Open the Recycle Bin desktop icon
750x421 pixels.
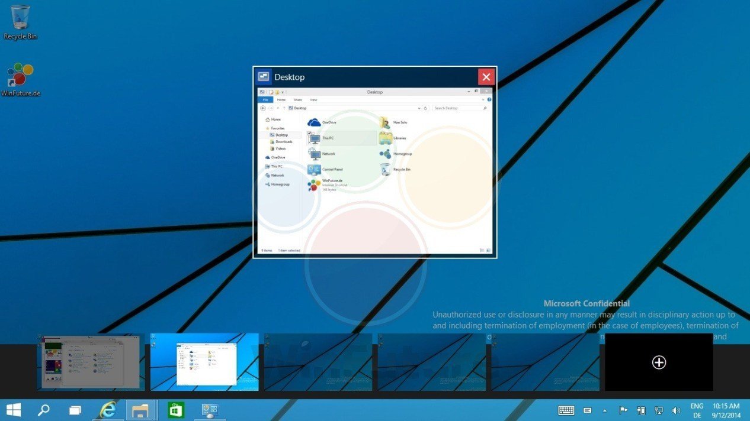(20, 18)
